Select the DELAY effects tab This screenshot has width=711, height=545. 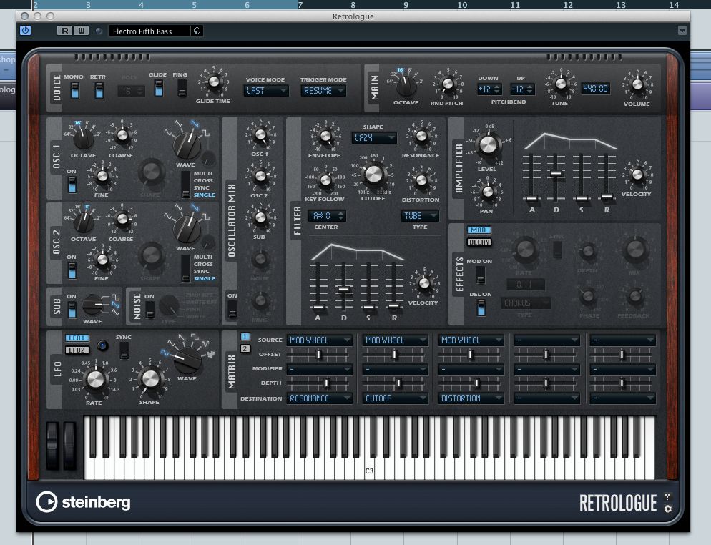[479, 242]
